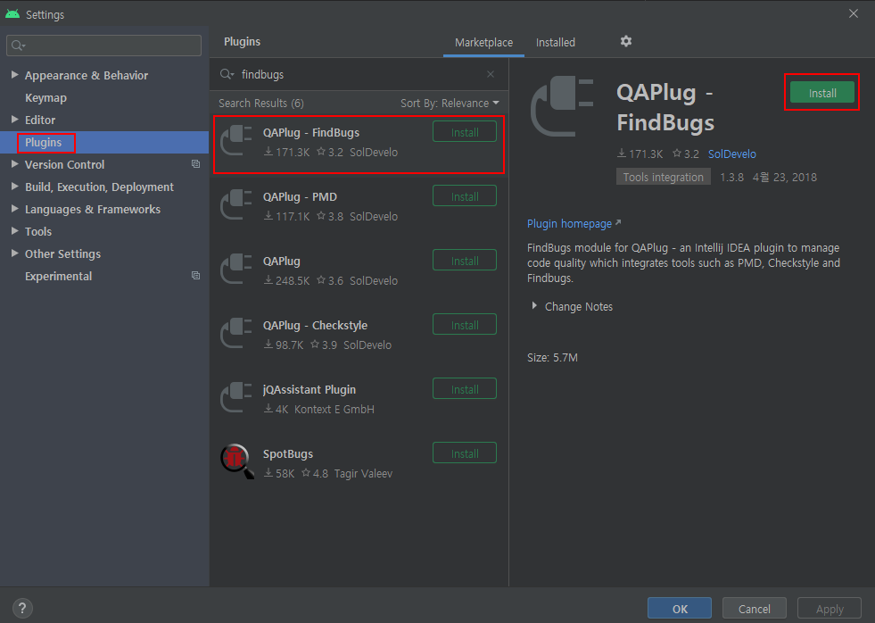This screenshot has width=875, height=623.
Task: Click the QAPlug - FindBugs list plug icon
Action: coord(236,141)
